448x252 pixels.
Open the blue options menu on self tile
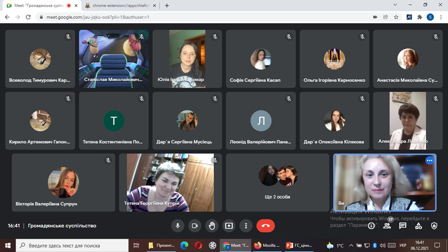point(429,160)
